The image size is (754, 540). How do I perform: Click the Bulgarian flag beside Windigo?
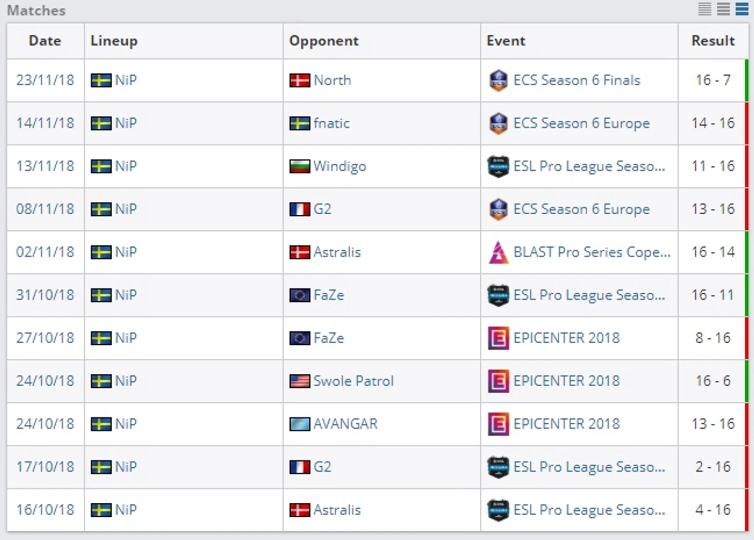300,166
